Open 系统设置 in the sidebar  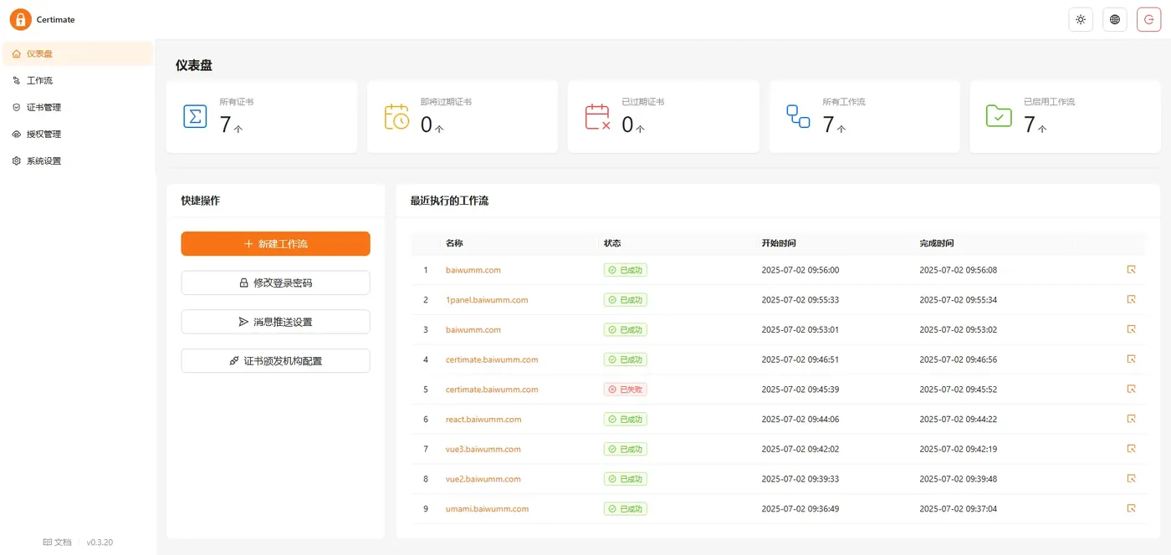point(78,160)
